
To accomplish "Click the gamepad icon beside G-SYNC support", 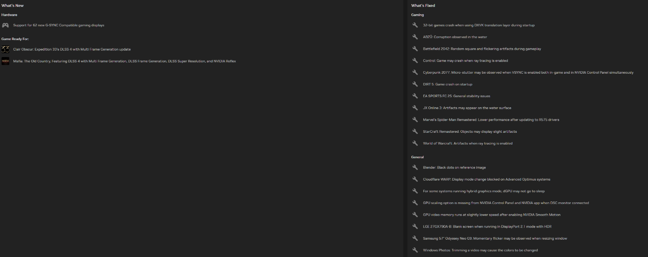I will pos(5,25).
